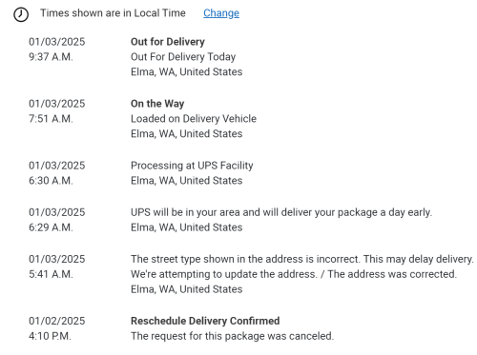Select the 'Loaded on Delivery Vehicle' text
477x355 pixels.
click(x=194, y=119)
